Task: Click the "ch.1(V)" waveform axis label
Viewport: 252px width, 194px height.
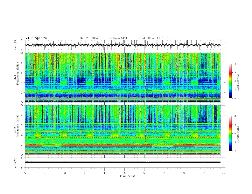Action: tap(15, 45)
